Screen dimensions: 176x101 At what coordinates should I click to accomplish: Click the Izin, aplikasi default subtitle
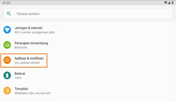[27, 63]
